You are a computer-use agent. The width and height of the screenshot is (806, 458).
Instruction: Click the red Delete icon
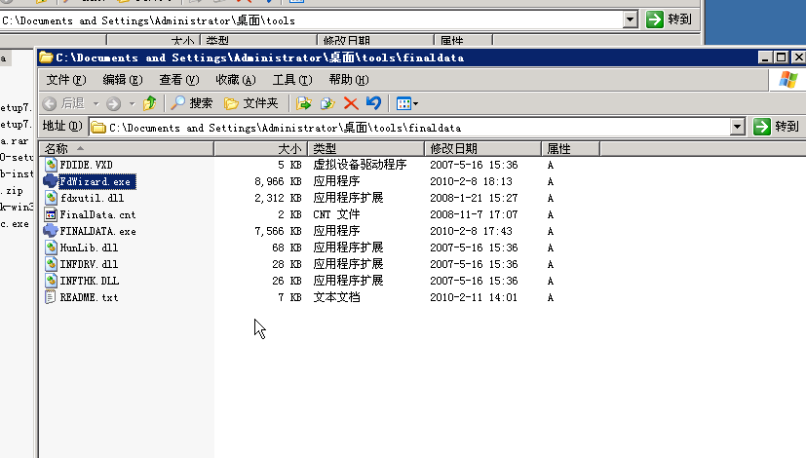click(351, 103)
